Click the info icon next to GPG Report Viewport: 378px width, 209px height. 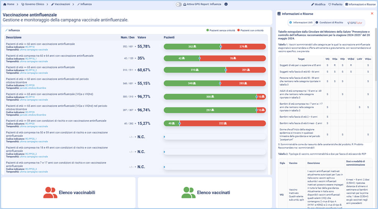226,4
